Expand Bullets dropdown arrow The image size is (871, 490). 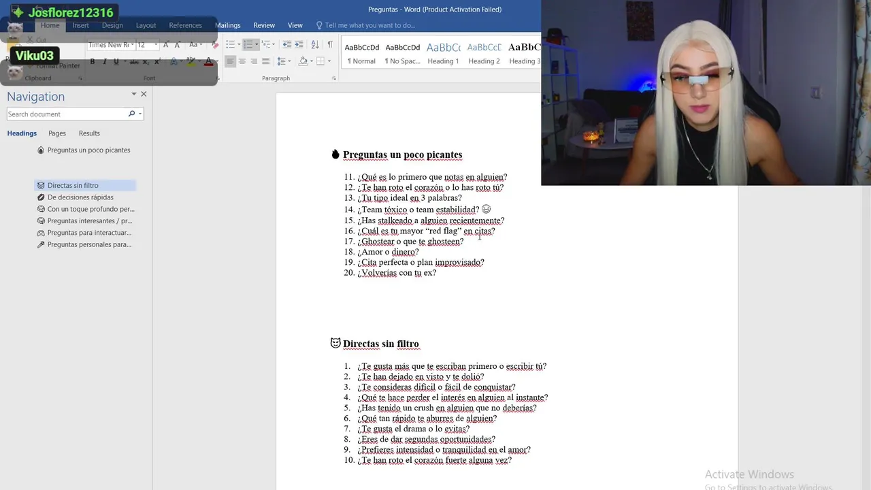(x=237, y=45)
